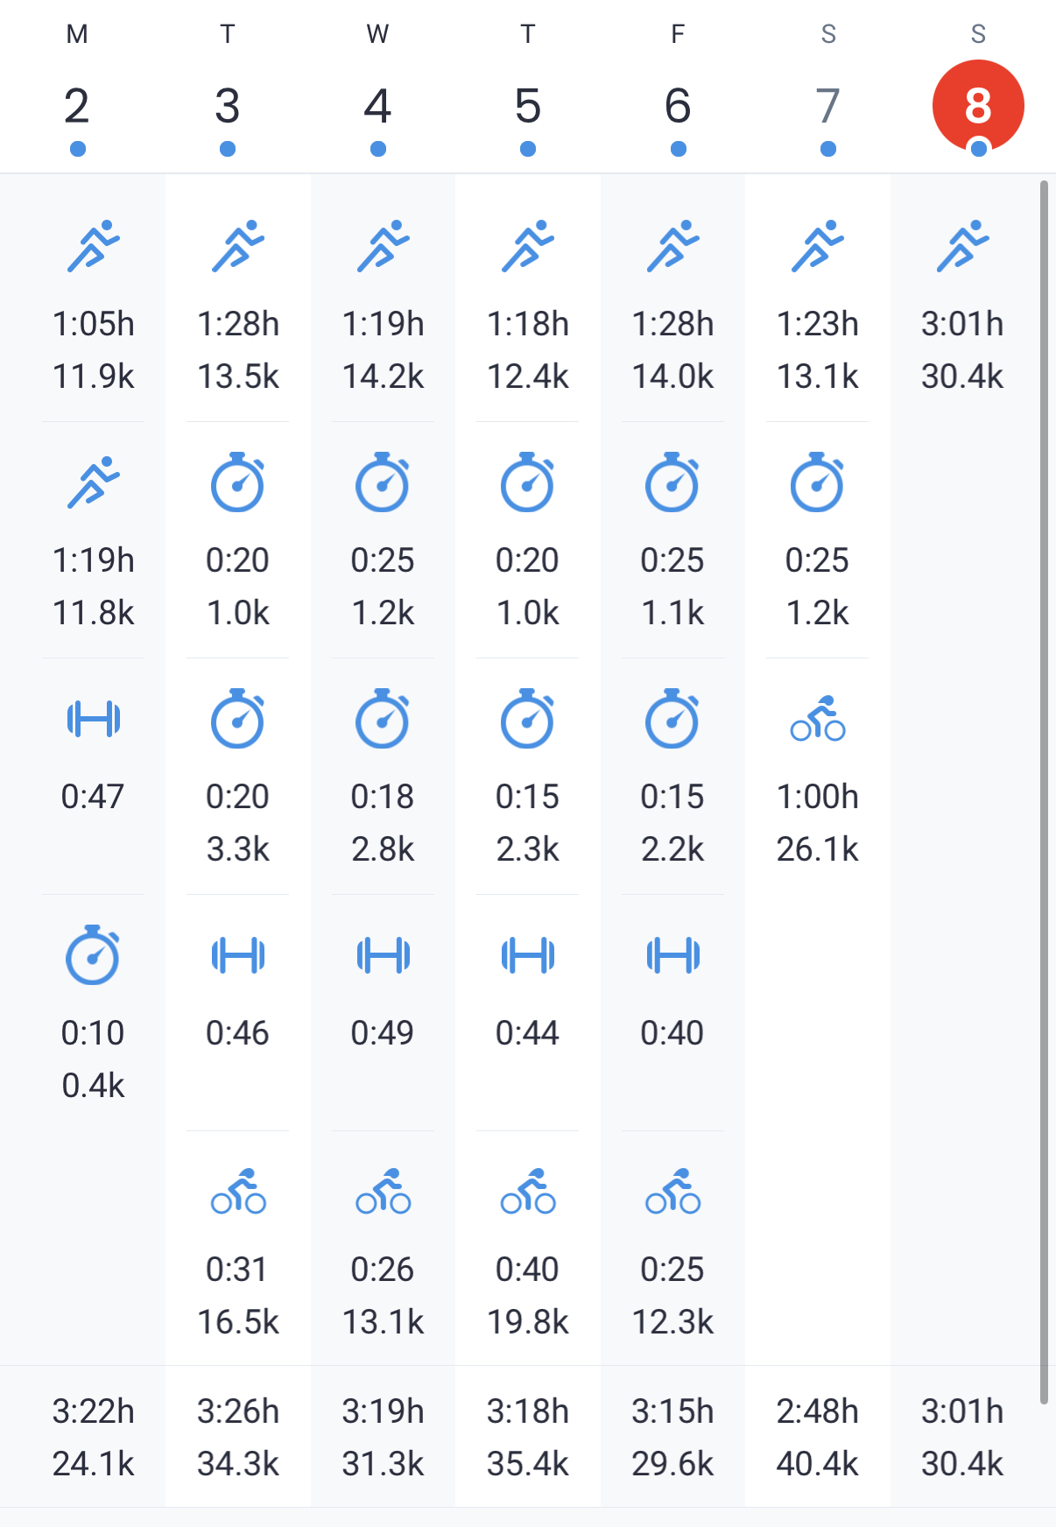Open Friday's 0:25 12.3k cycling icon
Screen dimensions: 1056x1527
(x=672, y=1191)
